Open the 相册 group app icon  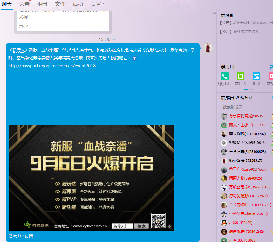[x=256, y=79]
